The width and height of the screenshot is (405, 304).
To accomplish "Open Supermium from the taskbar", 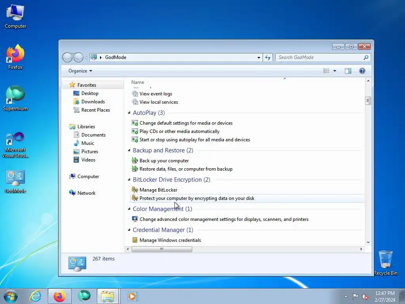I will [84, 296].
